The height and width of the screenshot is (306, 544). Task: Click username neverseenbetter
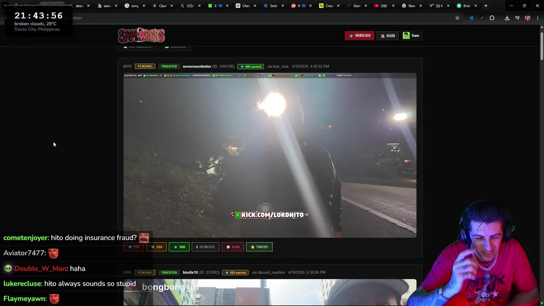pyautogui.click(x=197, y=66)
